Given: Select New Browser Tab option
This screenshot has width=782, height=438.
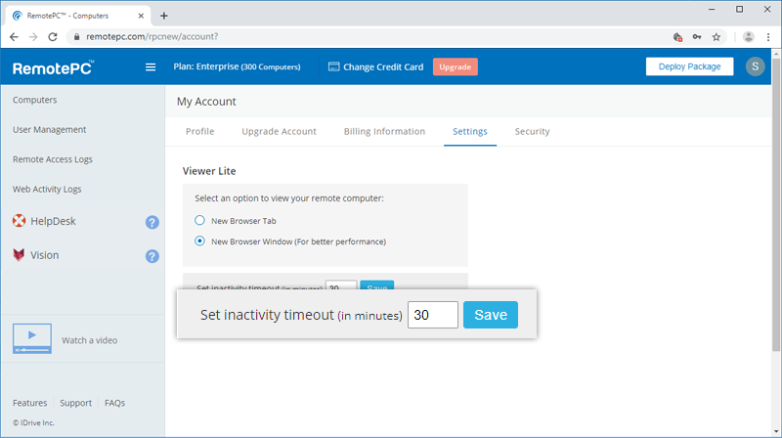Looking at the screenshot, I should click(x=199, y=220).
